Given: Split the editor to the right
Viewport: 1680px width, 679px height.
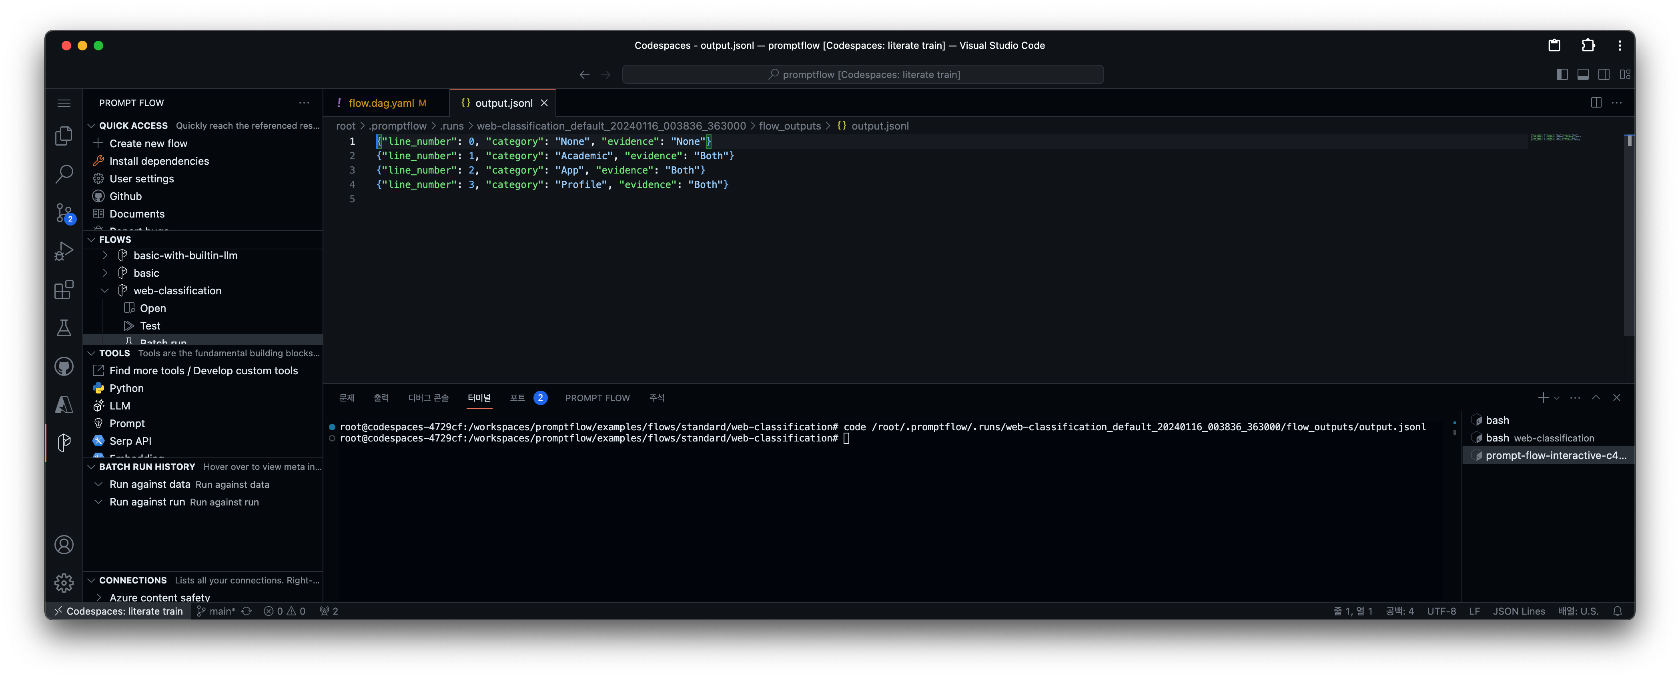Looking at the screenshot, I should [x=1596, y=102].
